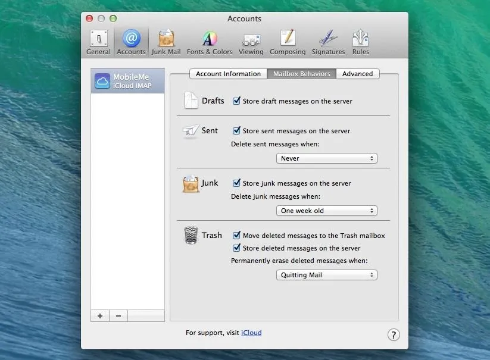Click the Junk mailbag icon

pos(191,184)
